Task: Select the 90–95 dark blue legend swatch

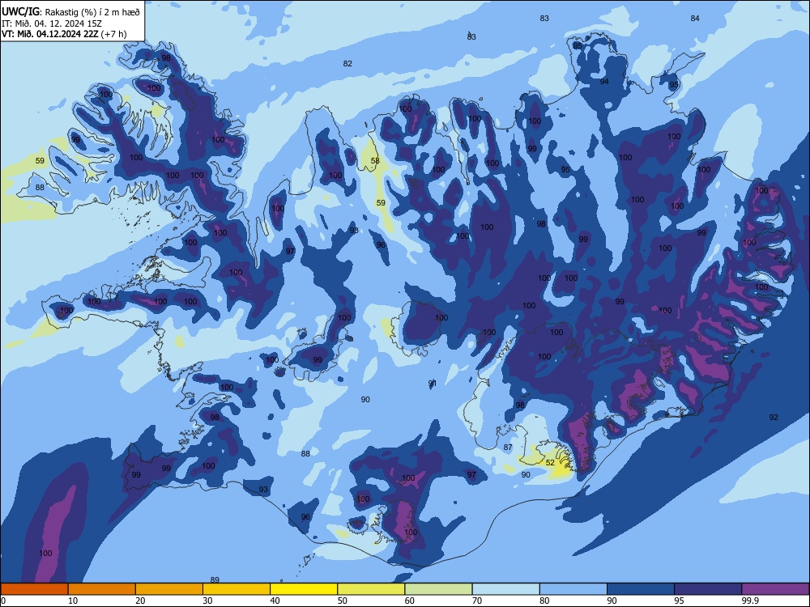Action: [641, 589]
